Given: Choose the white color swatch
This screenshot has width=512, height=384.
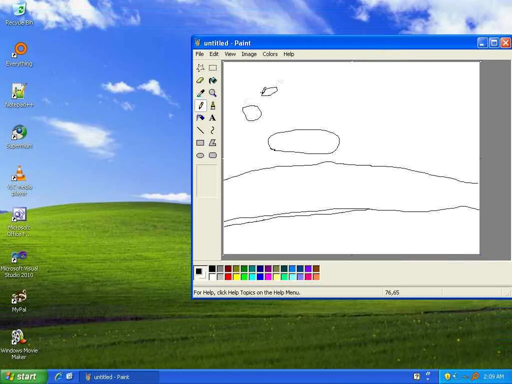Looking at the screenshot, I should point(212,277).
